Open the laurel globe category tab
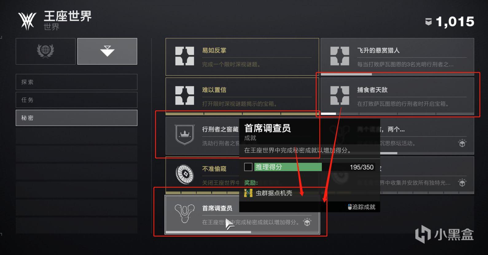The width and height of the screenshot is (488, 255). pyautogui.click(x=45, y=51)
